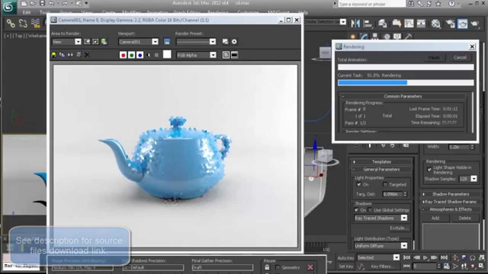The width and height of the screenshot is (488, 274).
Task: Click Add under Atmospheres & Effects
Action: (435, 218)
